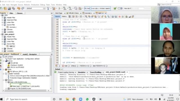Switch to the Start Page tab
Screen dimensions: 180x101
coord(59,13)
